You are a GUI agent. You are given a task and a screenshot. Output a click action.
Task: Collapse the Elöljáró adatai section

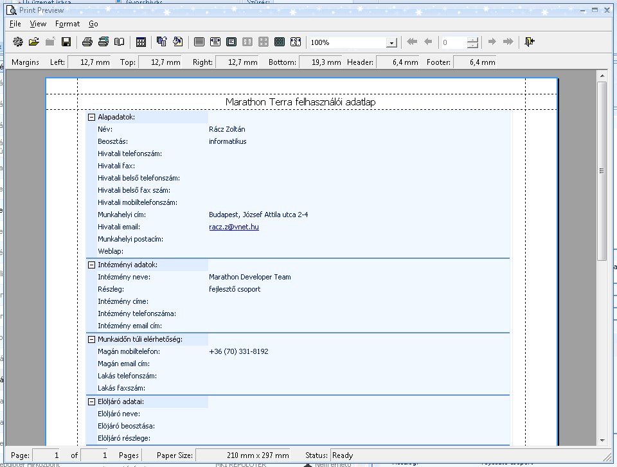tap(91, 401)
